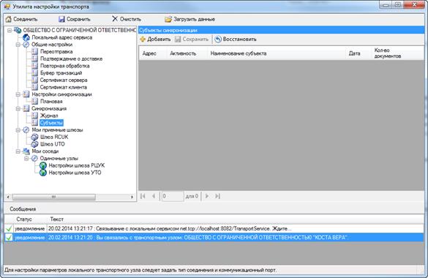Image resolution: width=428 pixels, height=278 pixels.
Task: Open Настройки шлюза РЦУК item
Action: tap(76, 165)
